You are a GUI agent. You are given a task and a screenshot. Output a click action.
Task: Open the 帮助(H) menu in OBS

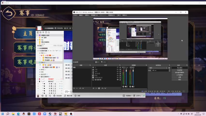click(x=125, y=15)
